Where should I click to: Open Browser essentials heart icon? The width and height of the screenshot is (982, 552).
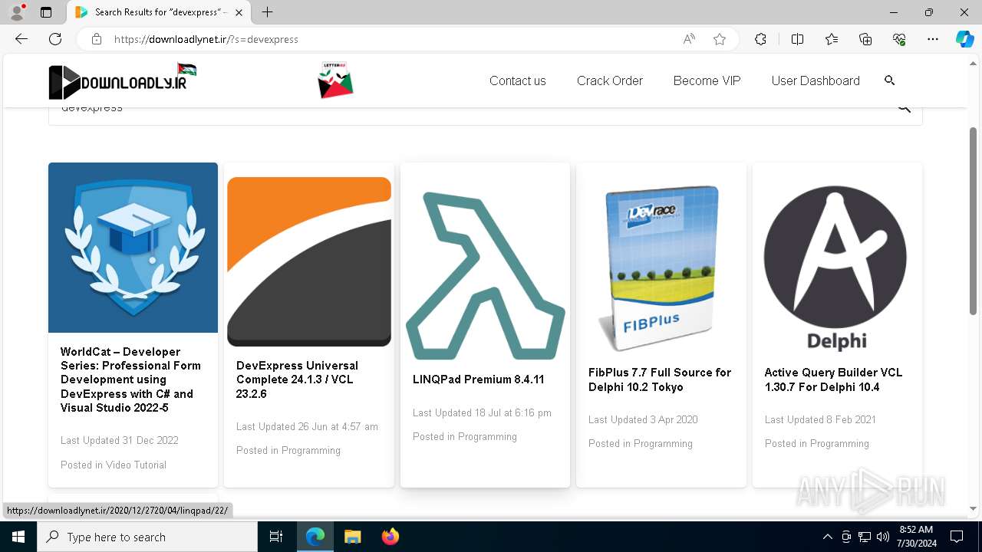899,39
